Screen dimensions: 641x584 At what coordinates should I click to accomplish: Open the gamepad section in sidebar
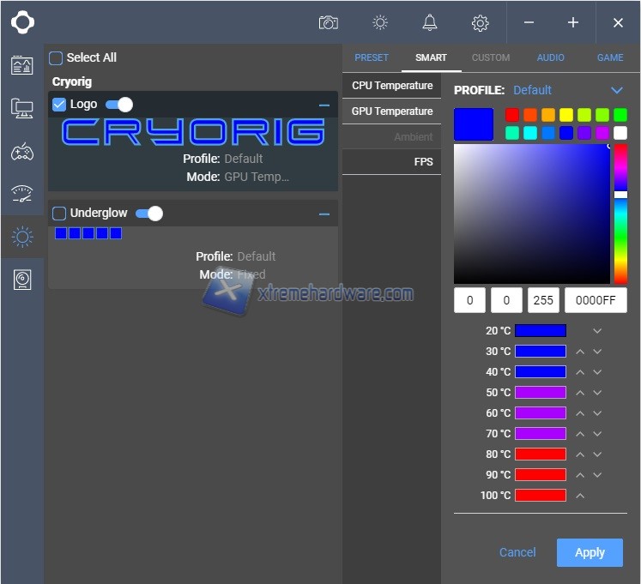21,153
